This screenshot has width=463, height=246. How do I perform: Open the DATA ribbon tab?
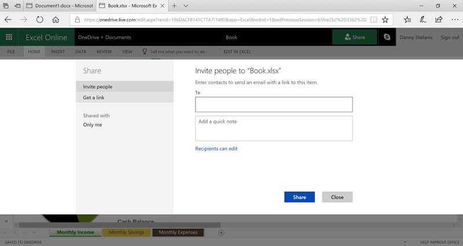[80, 52]
